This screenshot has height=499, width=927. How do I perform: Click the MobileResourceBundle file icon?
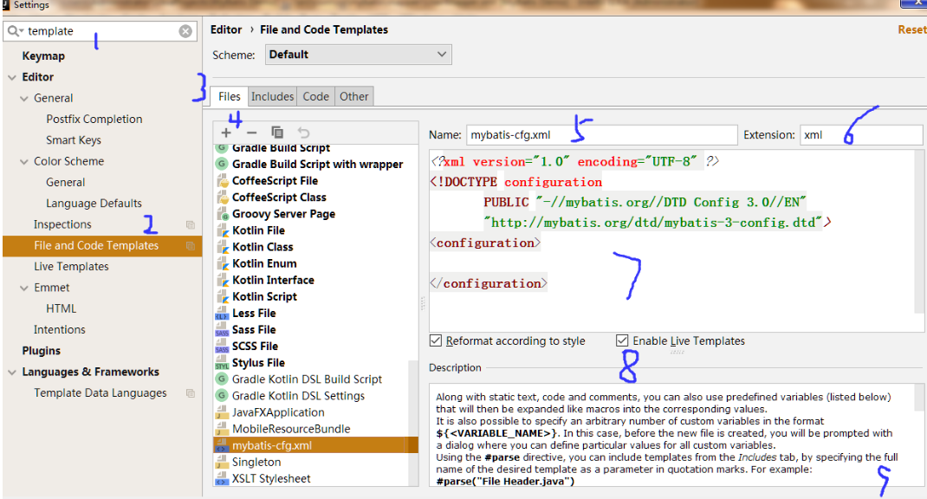click(x=222, y=429)
